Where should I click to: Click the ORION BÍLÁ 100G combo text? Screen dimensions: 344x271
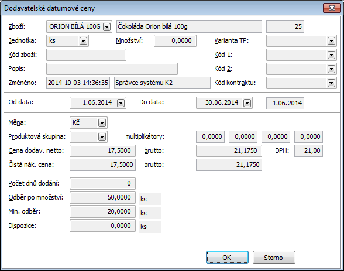pos(75,26)
